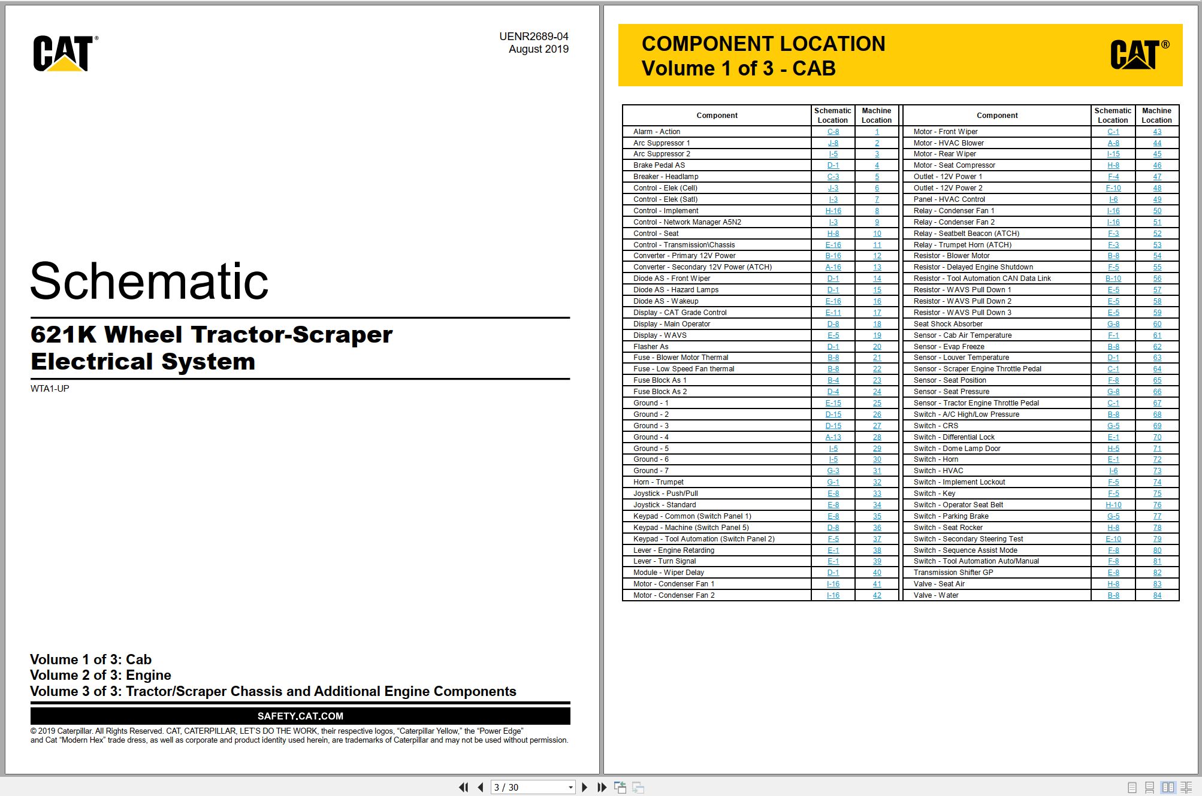Open schematic location F-10 for Outlet - 12V Power 2
The height and width of the screenshot is (796, 1202).
coord(1113,188)
